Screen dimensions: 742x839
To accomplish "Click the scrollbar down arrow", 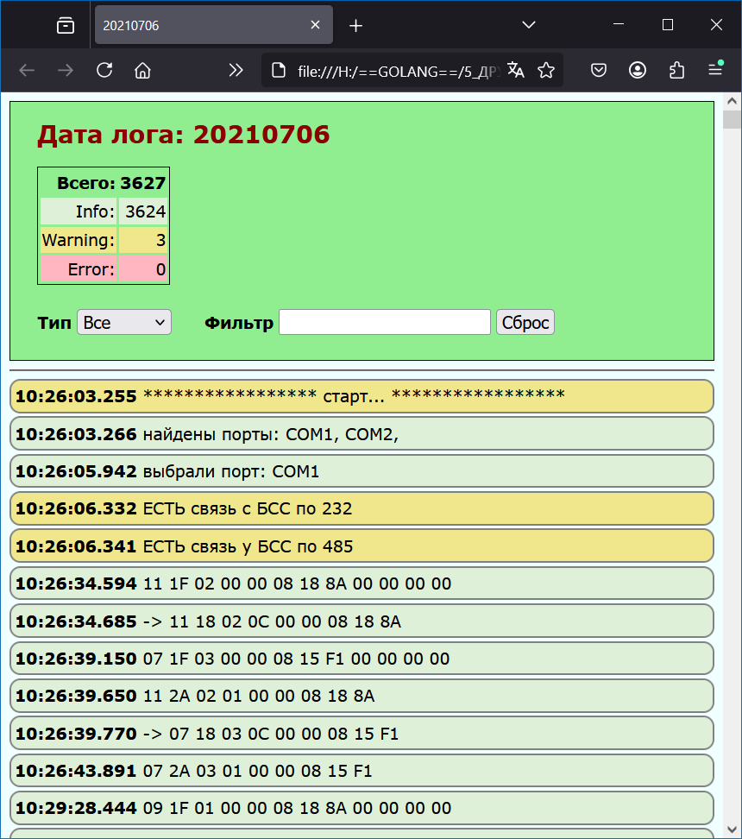I will 732,830.
